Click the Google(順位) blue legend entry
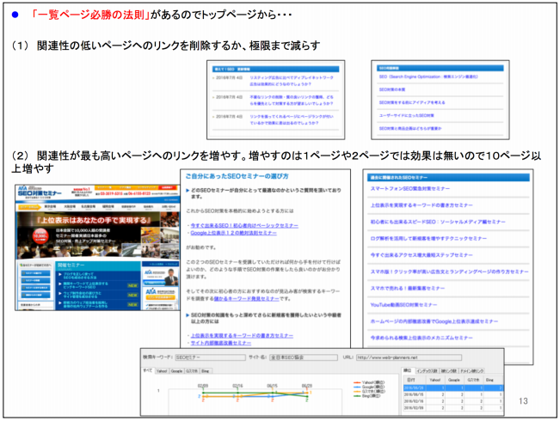 click(370, 387)
